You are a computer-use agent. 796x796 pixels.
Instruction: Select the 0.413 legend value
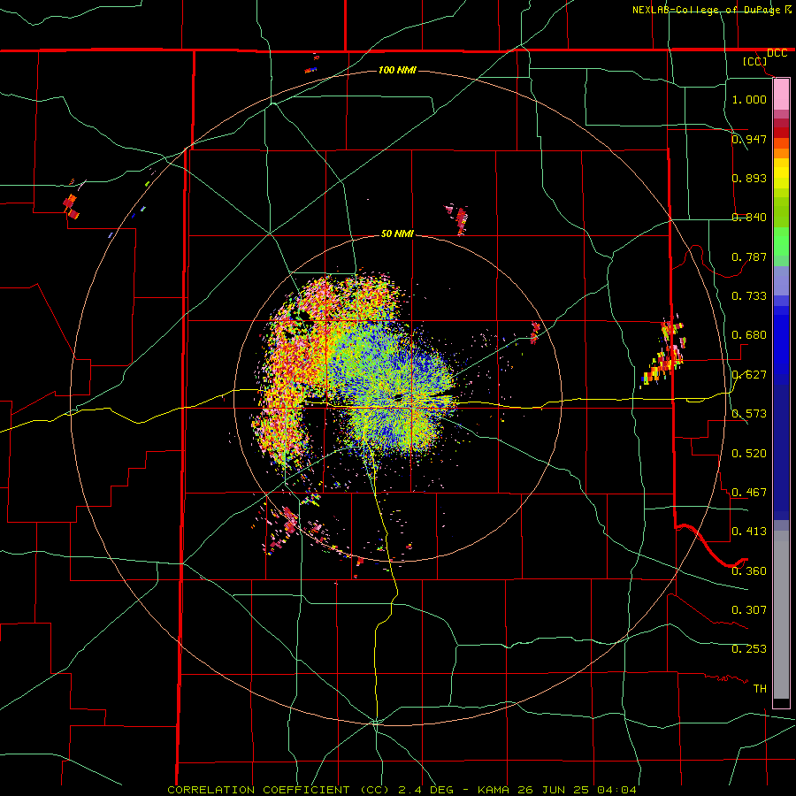(x=749, y=531)
